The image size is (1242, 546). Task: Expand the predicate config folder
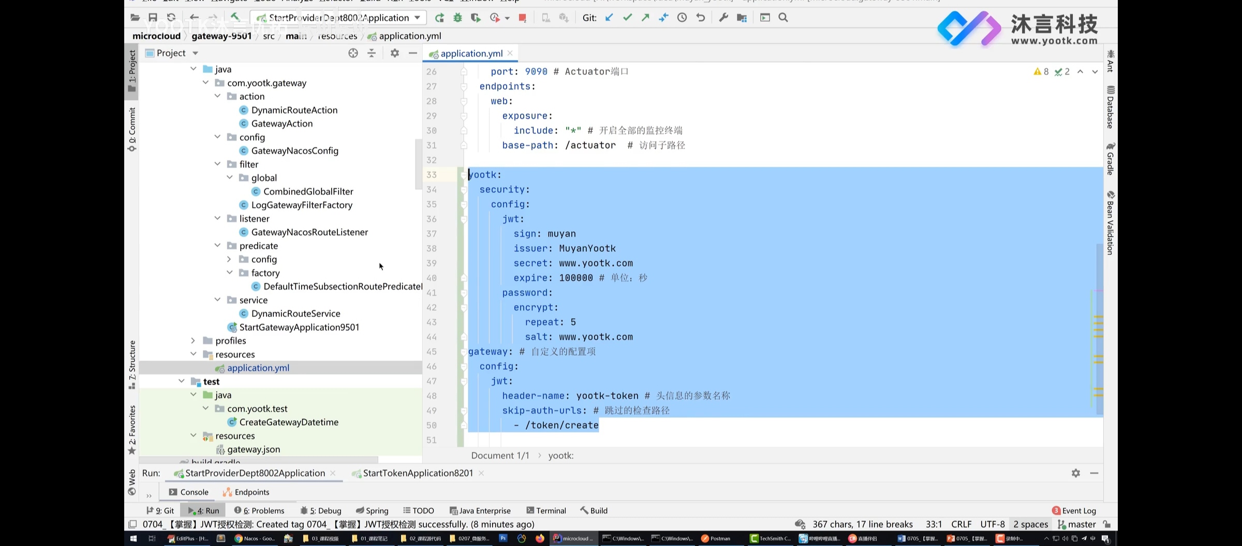click(x=229, y=259)
